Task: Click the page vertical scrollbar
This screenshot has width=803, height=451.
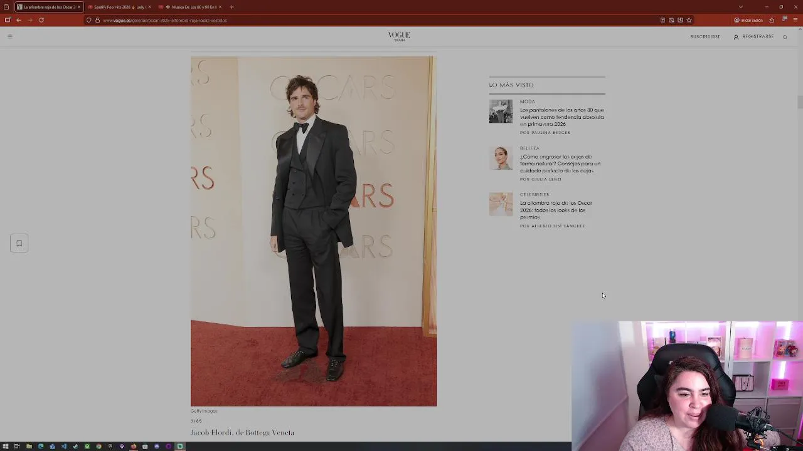Action: [x=800, y=102]
